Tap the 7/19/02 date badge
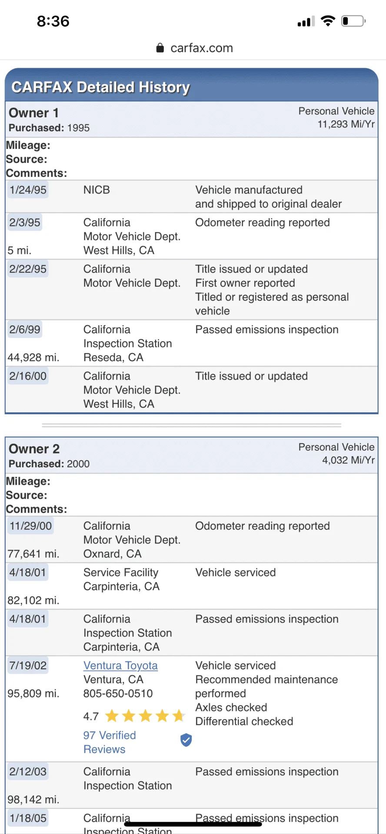This screenshot has width=386, height=834. (28, 665)
